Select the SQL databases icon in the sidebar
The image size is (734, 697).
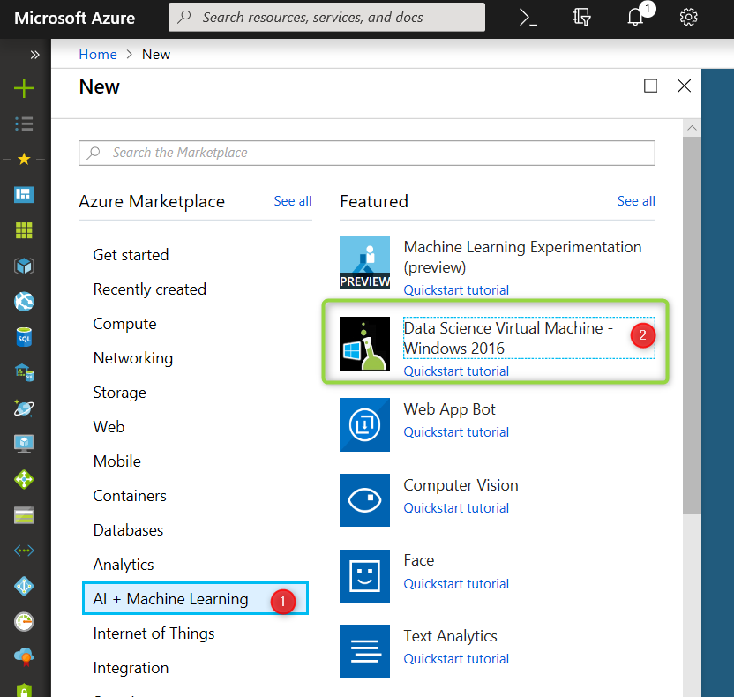[x=24, y=336]
